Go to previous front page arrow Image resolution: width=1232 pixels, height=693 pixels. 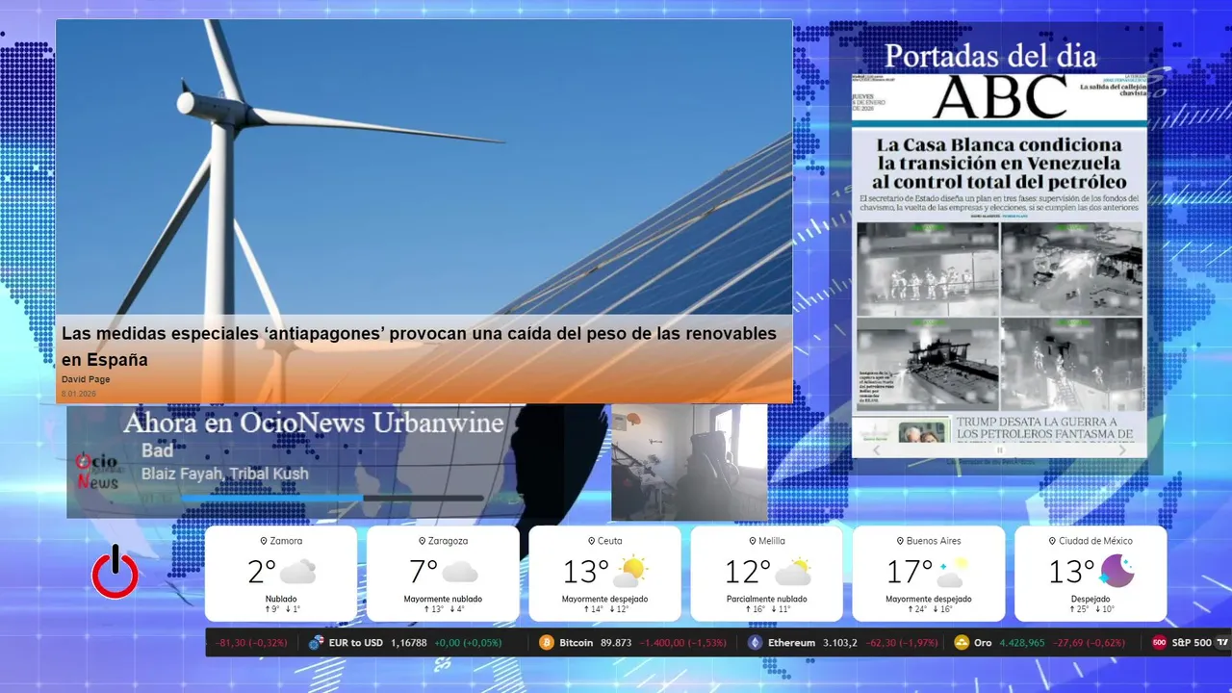tap(876, 449)
